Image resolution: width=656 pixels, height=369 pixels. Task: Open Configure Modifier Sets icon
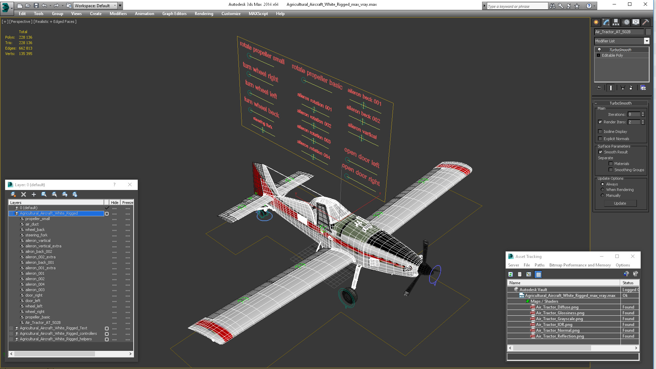click(643, 88)
